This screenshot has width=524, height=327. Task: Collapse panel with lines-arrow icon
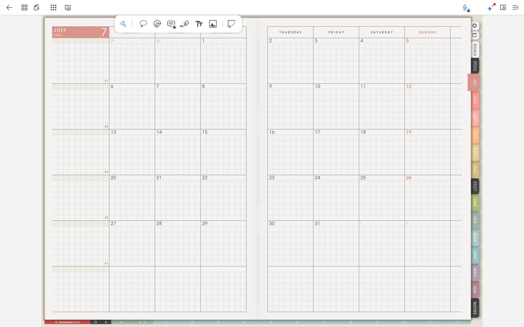(x=515, y=8)
